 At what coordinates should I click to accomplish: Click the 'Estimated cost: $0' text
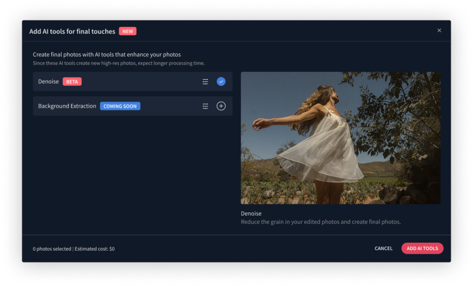[94, 249]
